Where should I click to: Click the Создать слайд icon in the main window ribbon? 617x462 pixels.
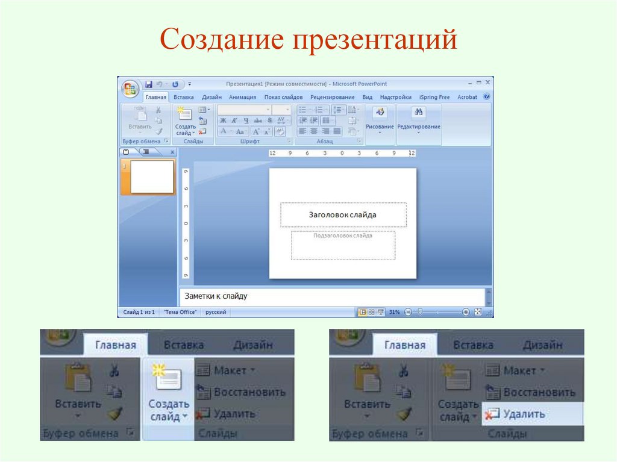coord(184,113)
